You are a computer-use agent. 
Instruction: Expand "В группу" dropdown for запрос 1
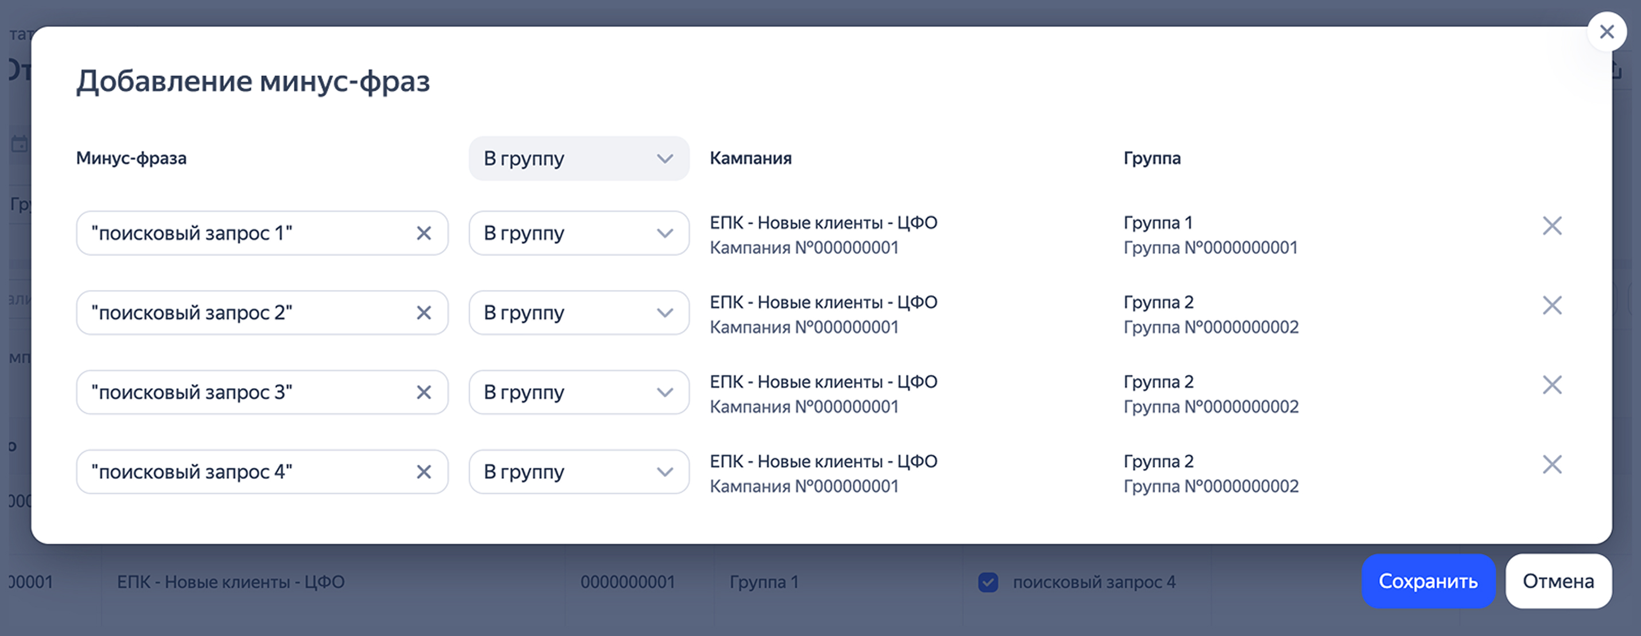pos(578,233)
